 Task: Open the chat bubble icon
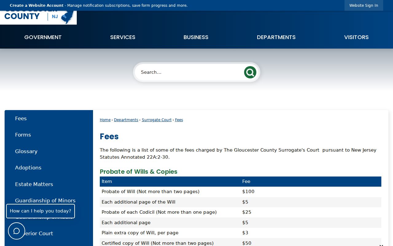click(x=17, y=231)
